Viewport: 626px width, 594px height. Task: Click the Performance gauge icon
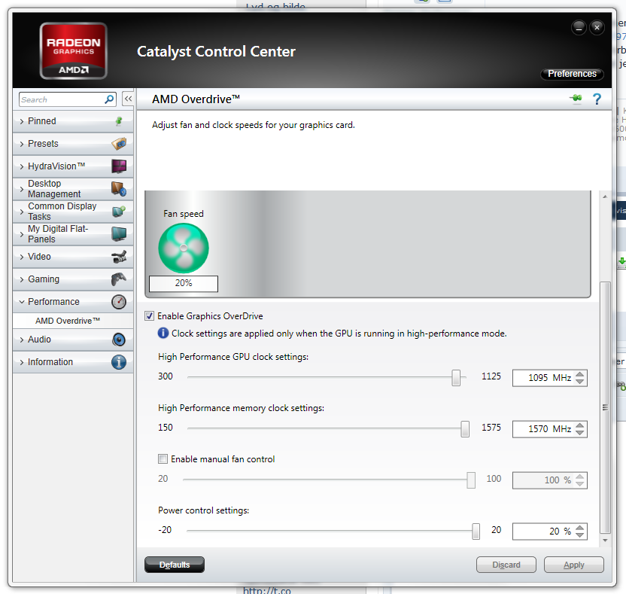pyautogui.click(x=119, y=302)
